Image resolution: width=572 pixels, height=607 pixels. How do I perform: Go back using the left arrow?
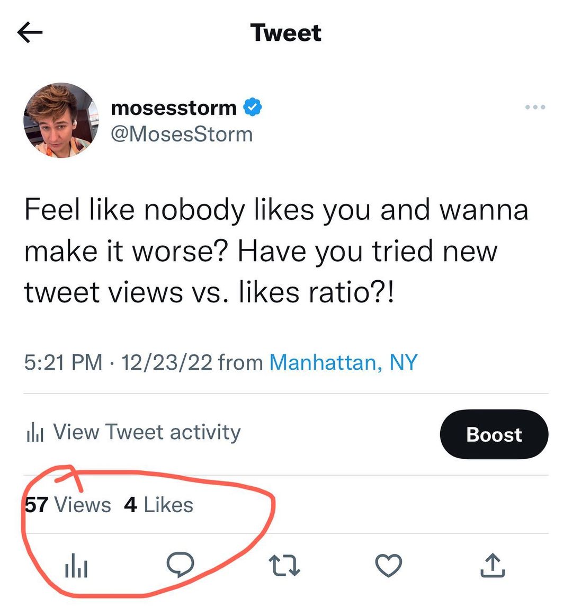[x=30, y=33]
